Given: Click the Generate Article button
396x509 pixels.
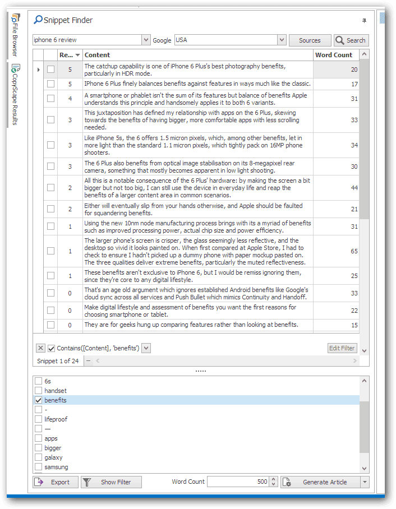Looking at the screenshot, I should click(321, 482).
